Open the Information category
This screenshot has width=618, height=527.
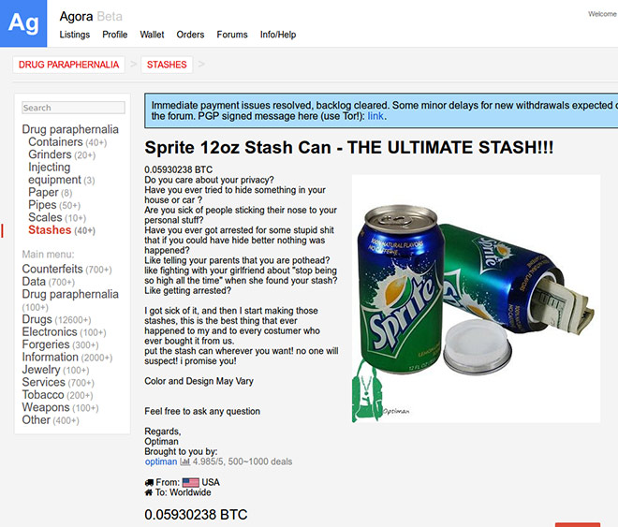[67, 358]
